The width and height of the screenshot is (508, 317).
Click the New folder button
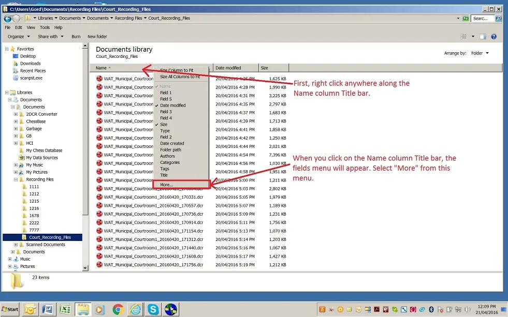pos(97,37)
